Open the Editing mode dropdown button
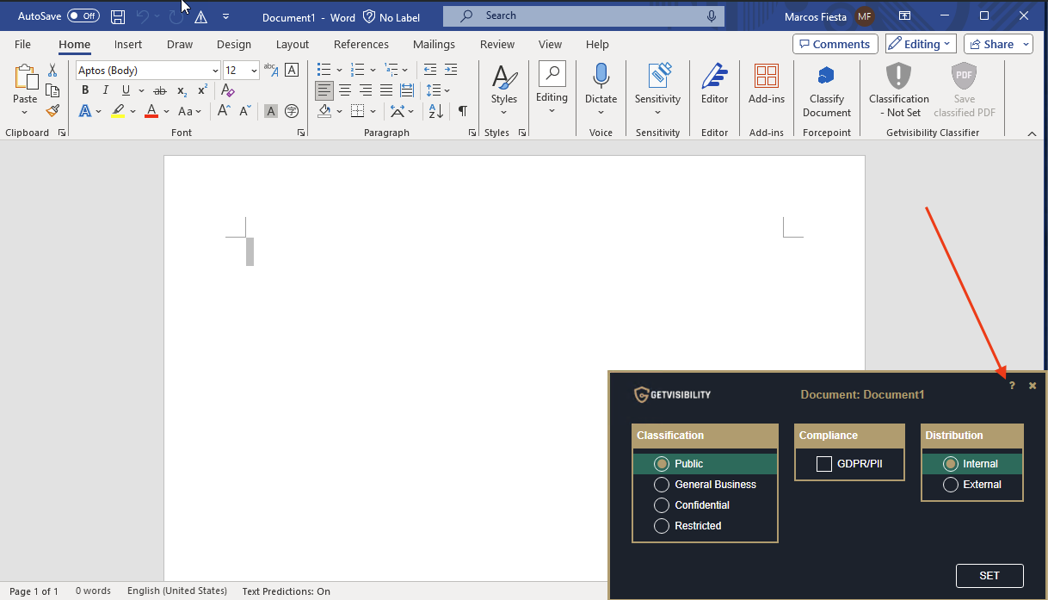Image resolution: width=1048 pixels, height=600 pixels. point(921,44)
